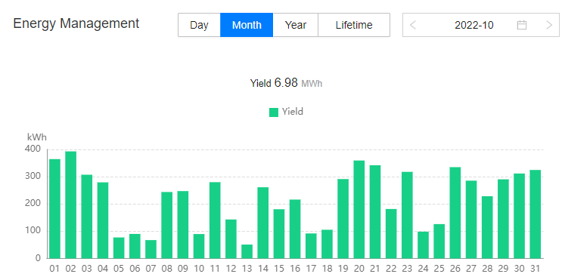Toggle Yield series via legend label

293,112
